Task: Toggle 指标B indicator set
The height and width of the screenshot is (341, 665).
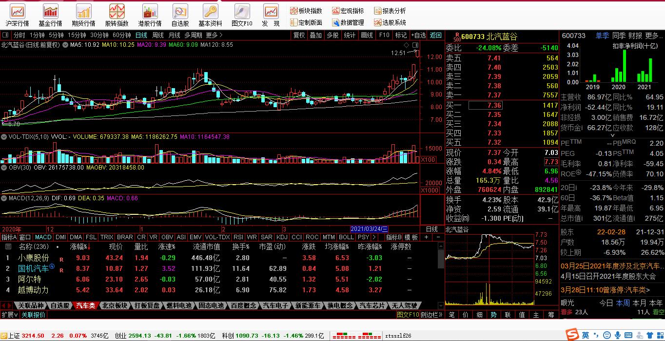Action: tap(393, 237)
